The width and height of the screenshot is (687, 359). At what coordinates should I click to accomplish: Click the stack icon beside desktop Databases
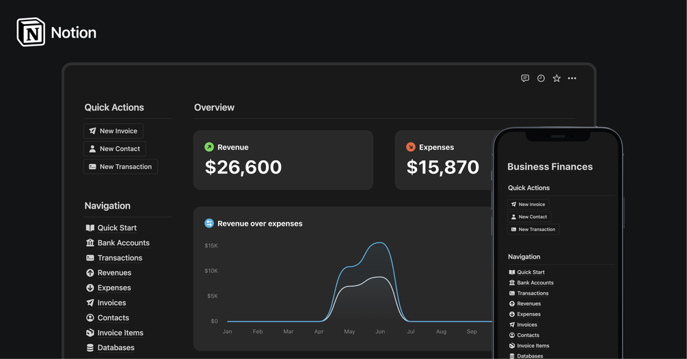click(x=90, y=347)
